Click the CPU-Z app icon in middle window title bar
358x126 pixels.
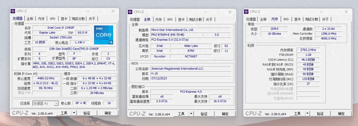[x=130, y=12]
